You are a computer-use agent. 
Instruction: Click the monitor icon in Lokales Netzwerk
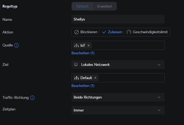[x=76, y=65]
